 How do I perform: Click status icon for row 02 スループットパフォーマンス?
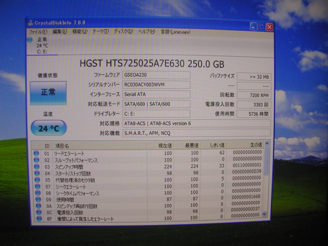(36, 160)
